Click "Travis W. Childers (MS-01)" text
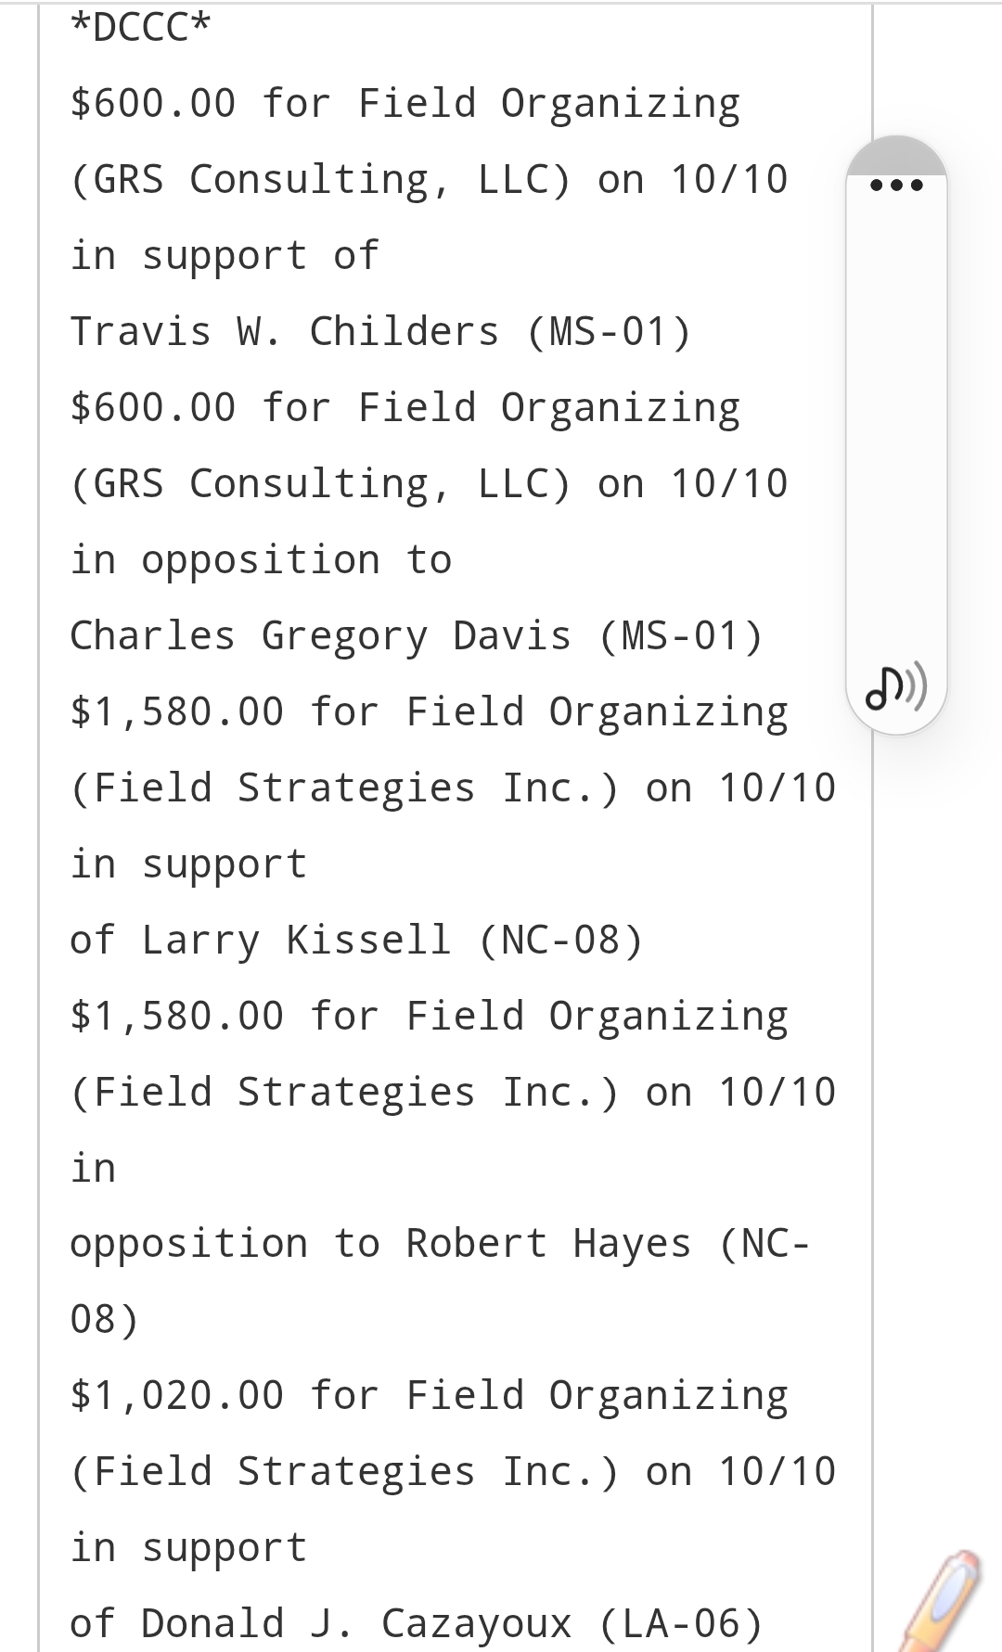Viewport: 1002px width, 1652px height. tap(380, 332)
